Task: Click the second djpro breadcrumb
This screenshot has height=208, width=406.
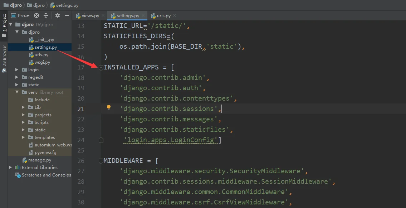Action: pos(36,5)
